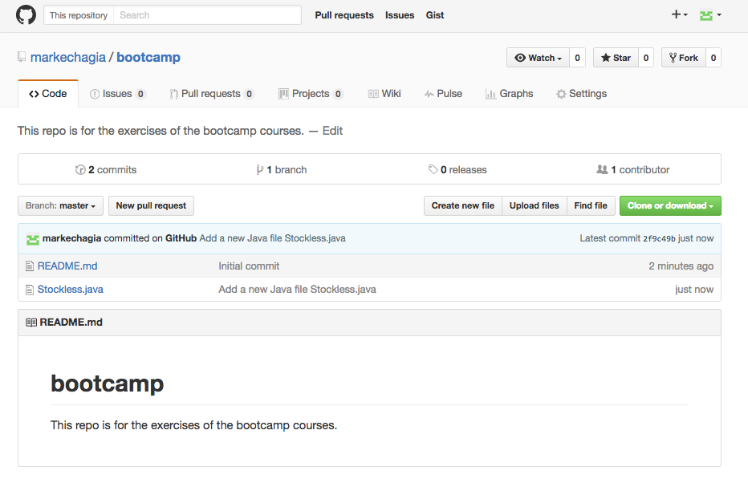Open the Issues tab
Screen dimensions: 748x491
click(x=117, y=94)
